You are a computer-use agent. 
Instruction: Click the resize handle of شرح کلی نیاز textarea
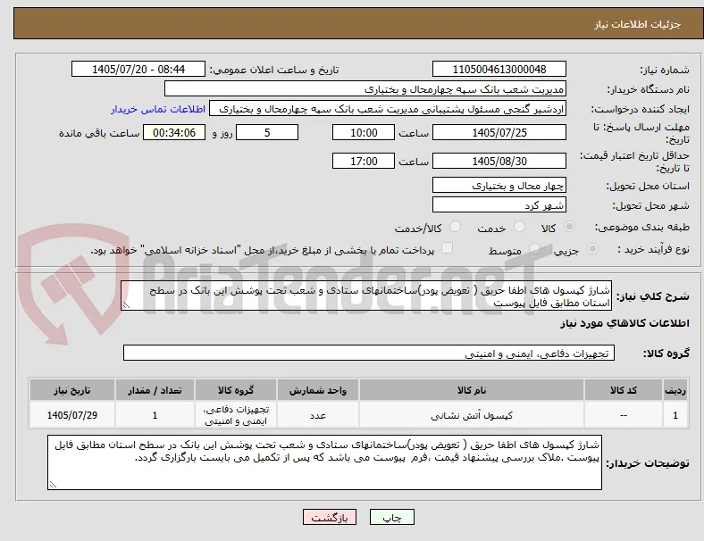tap(126, 305)
